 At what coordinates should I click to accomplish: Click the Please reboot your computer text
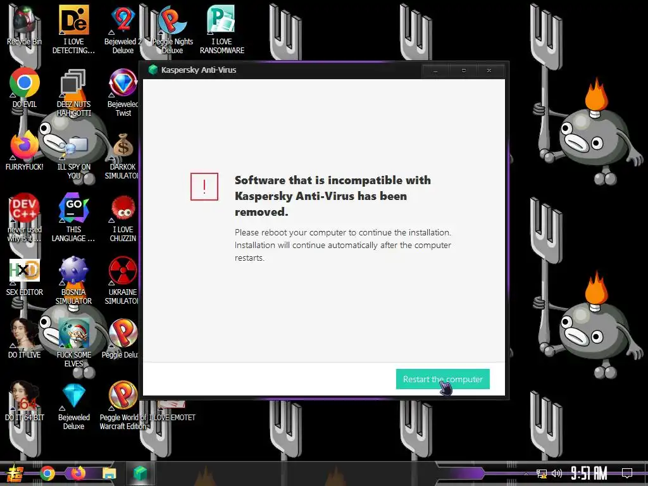(x=343, y=245)
